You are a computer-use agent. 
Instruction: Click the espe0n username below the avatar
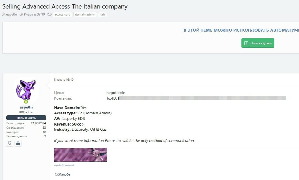26,107
